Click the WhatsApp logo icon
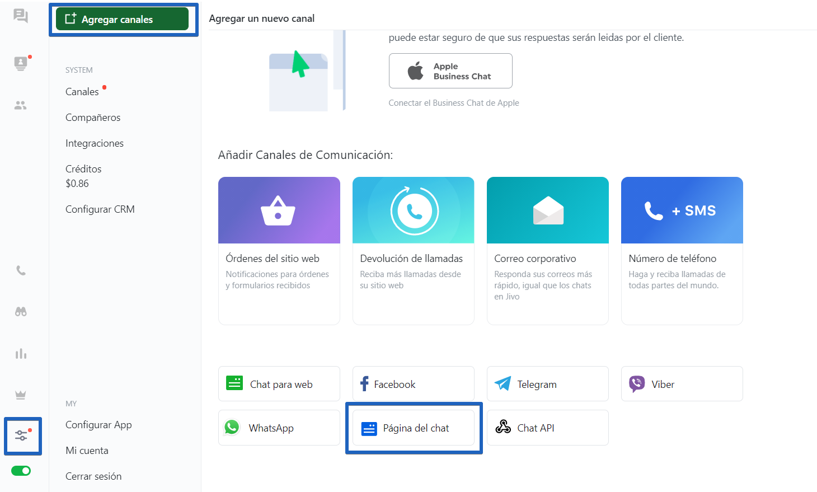The height and width of the screenshot is (492, 817). [x=232, y=427]
